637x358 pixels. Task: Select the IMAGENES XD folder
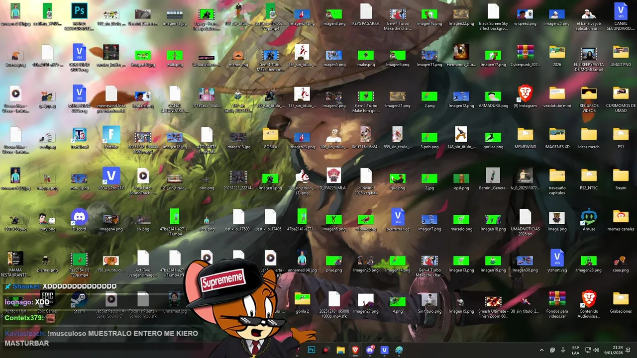point(557,138)
